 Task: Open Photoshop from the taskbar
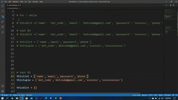click(36, 98)
